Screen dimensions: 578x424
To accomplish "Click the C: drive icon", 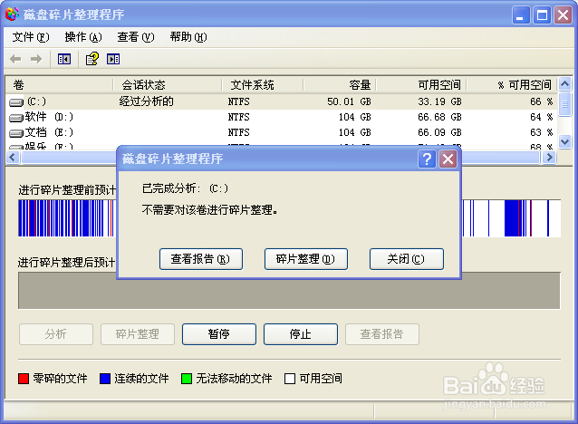I will tap(16, 102).
